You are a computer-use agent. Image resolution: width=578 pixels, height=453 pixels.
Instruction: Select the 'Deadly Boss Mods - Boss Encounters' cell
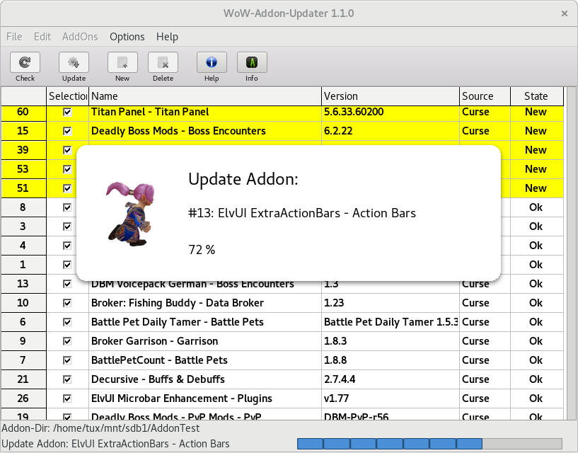(x=205, y=131)
